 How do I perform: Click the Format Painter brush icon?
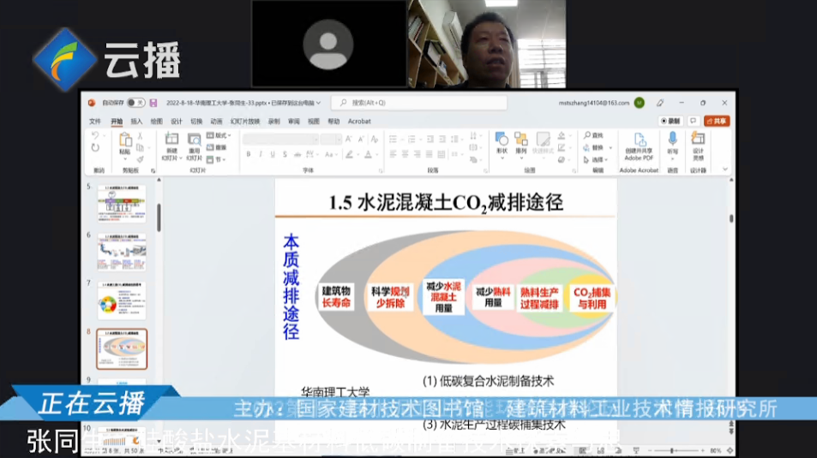(x=140, y=159)
